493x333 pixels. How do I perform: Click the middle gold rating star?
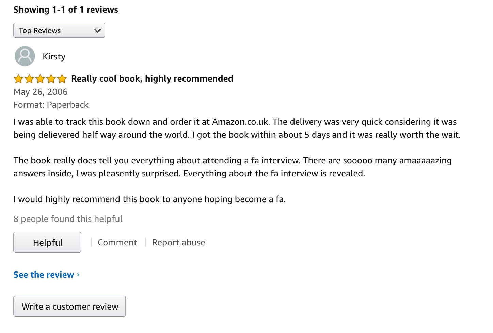tap(40, 79)
